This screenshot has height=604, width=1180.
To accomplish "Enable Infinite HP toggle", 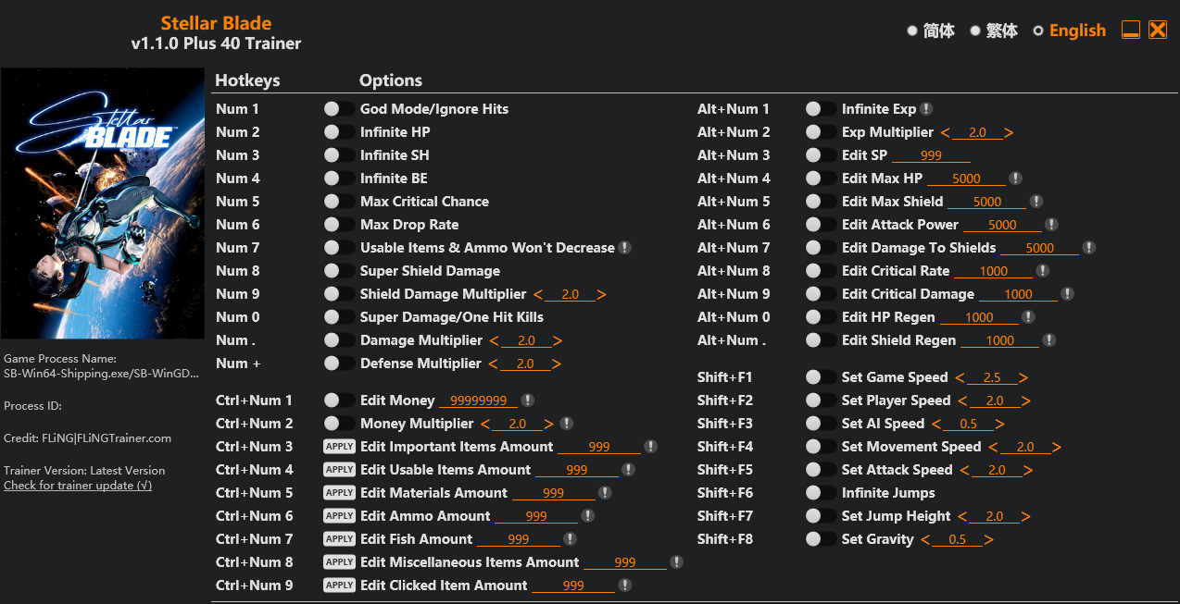I will point(339,132).
